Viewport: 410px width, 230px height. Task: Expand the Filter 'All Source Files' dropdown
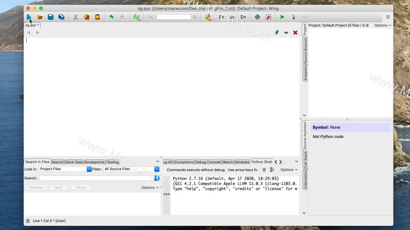(157, 169)
